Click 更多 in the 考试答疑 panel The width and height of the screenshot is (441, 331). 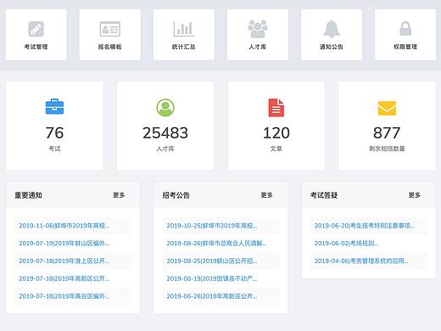tap(415, 195)
